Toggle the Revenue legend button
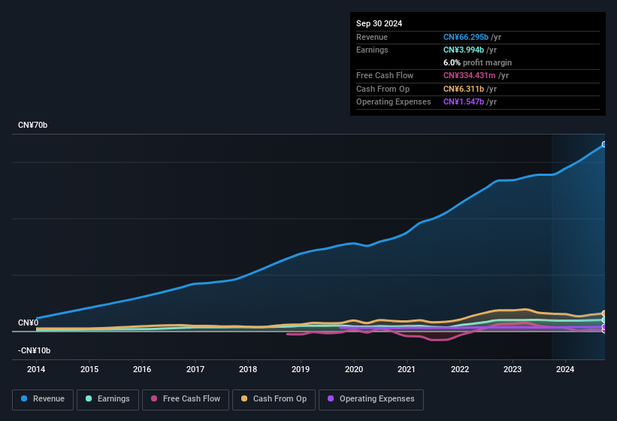The image size is (617, 421). (43, 399)
